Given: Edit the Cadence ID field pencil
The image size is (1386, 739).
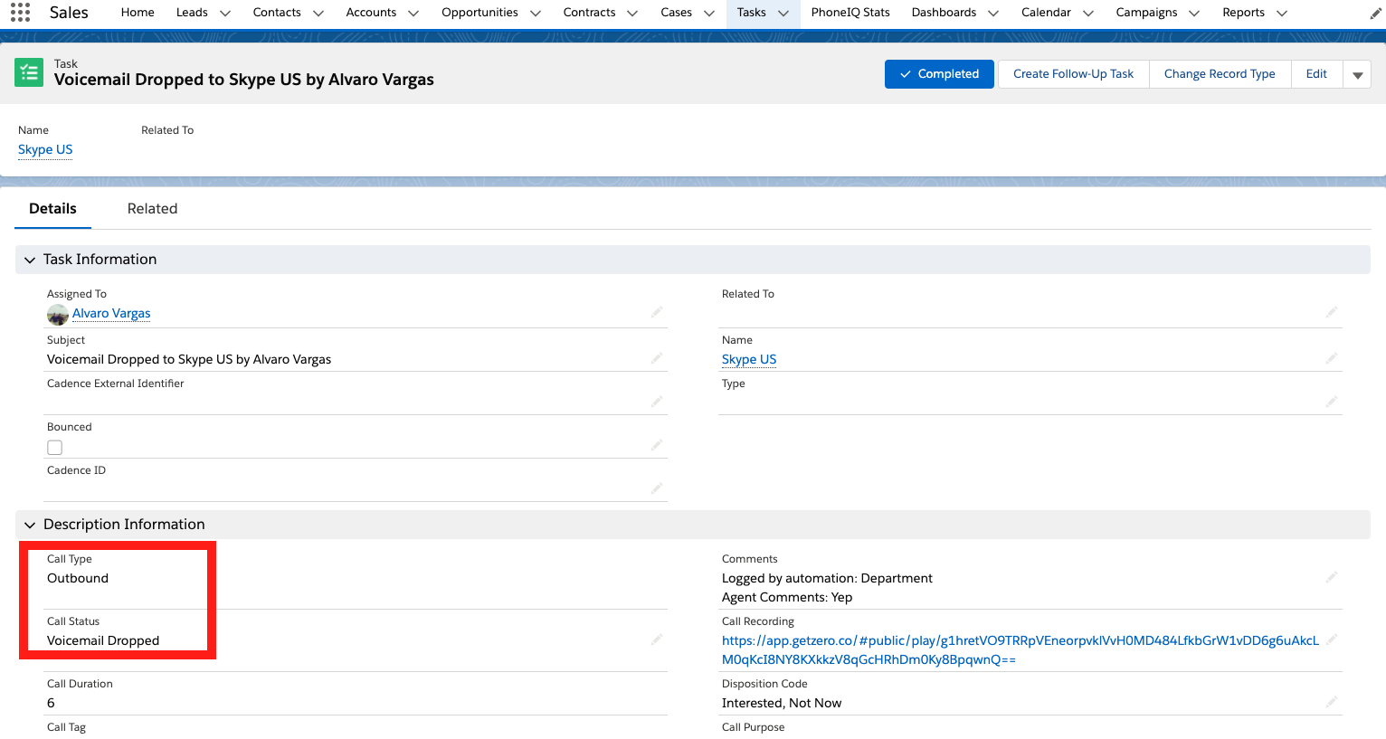Looking at the screenshot, I should click(657, 488).
